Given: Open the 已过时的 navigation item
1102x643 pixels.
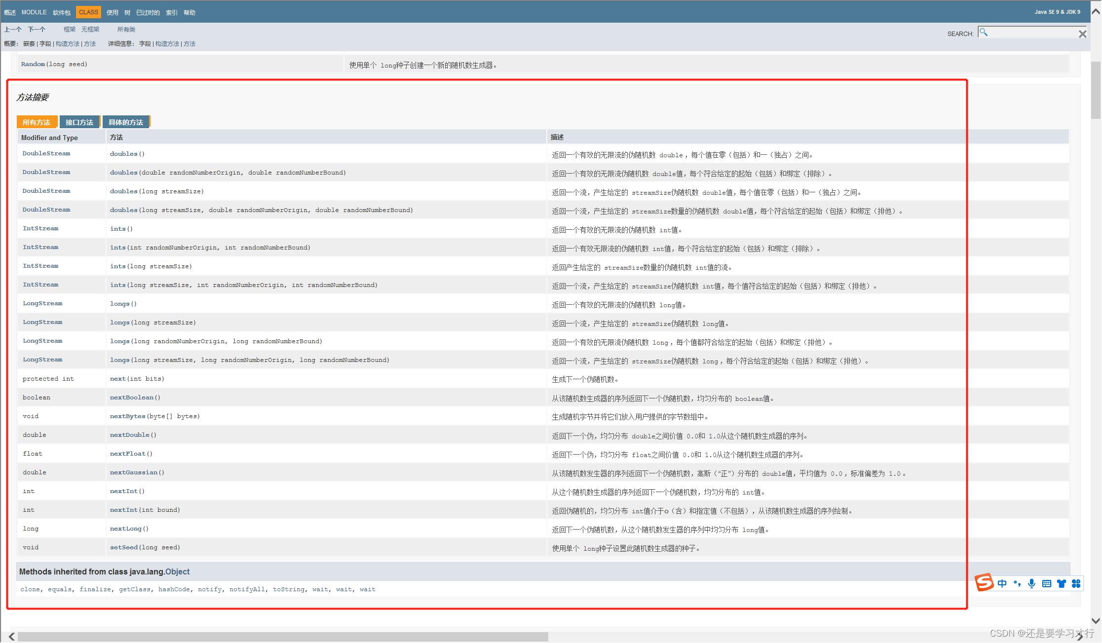Looking at the screenshot, I should 148,12.
